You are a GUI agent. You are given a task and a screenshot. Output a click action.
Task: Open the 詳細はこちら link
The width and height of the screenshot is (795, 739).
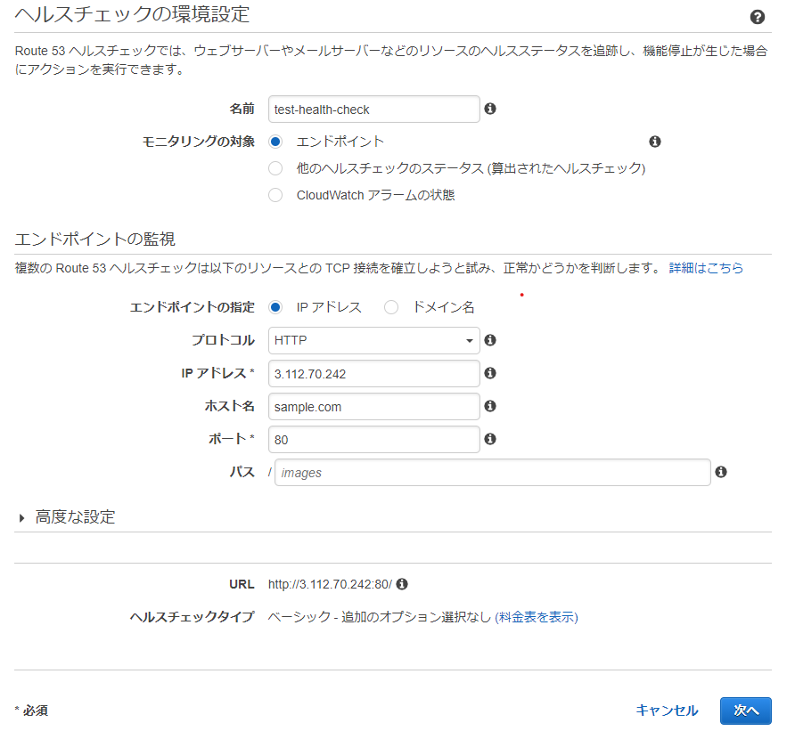pyautogui.click(x=706, y=268)
